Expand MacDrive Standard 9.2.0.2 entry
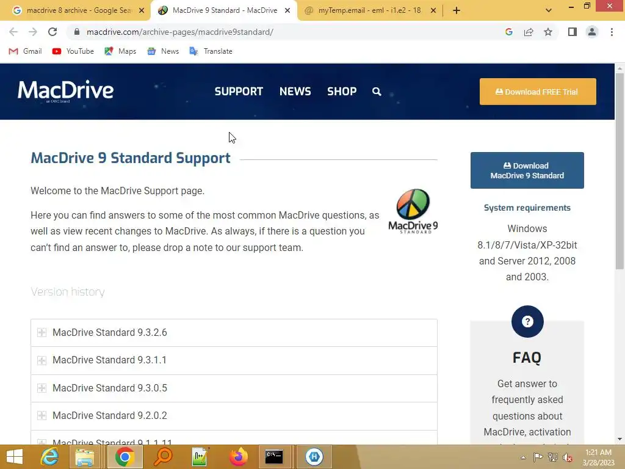This screenshot has width=625, height=469. pyautogui.click(x=234, y=415)
